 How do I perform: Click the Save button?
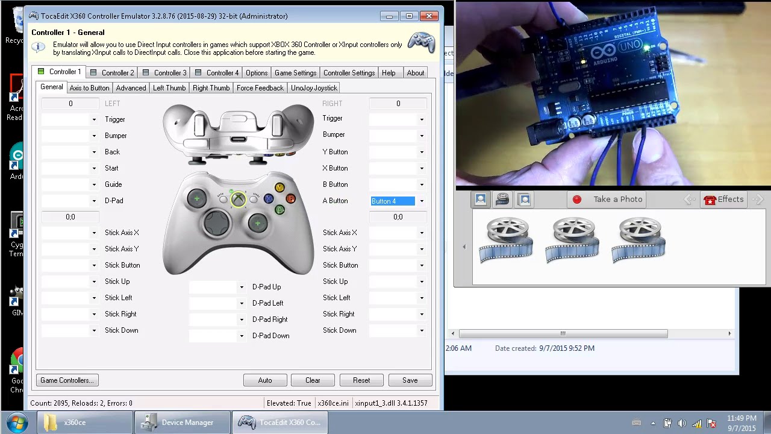click(x=410, y=380)
